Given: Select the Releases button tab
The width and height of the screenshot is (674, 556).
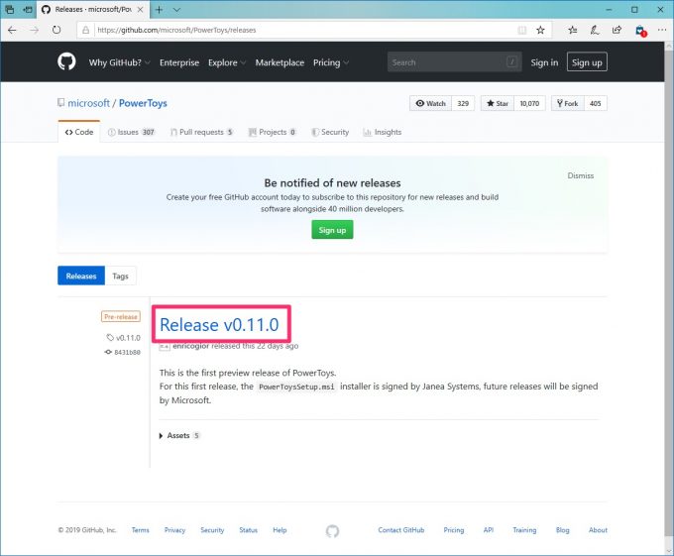Looking at the screenshot, I should [81, 276].
